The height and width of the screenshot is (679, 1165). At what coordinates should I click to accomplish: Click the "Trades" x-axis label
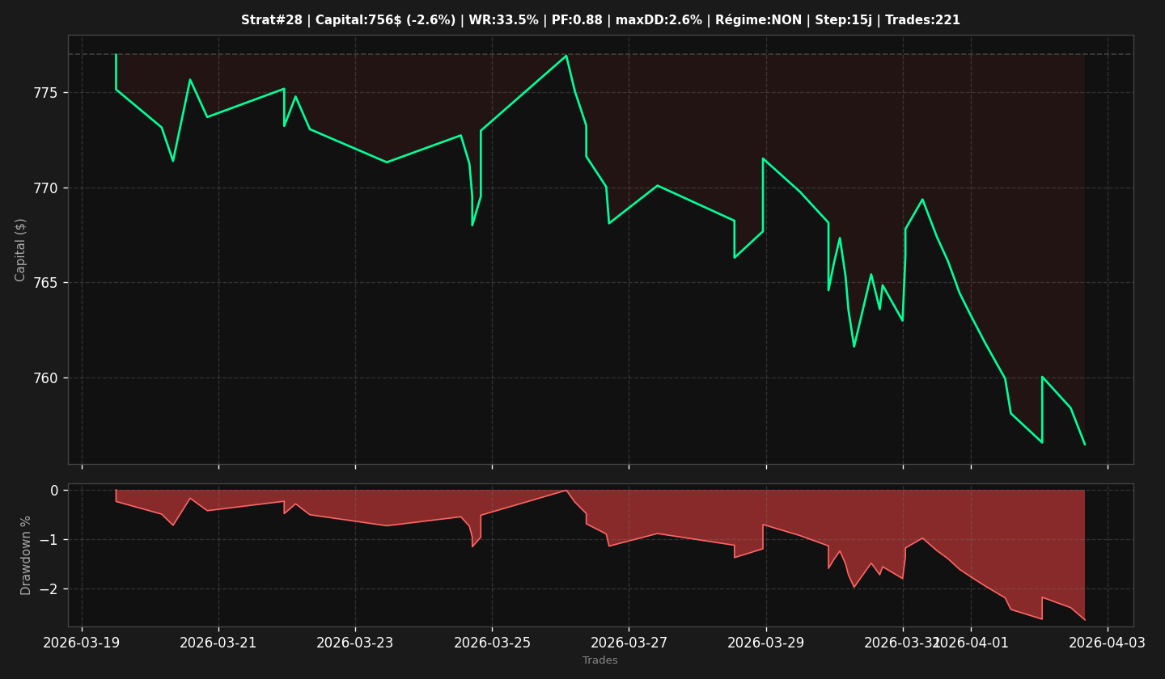(600, 660)
